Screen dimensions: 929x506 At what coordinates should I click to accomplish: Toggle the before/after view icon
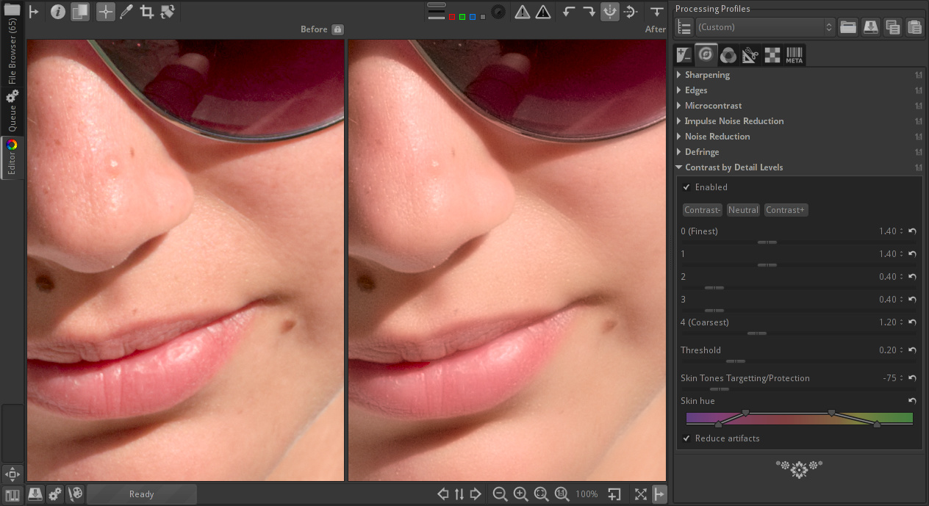(79, 12)
